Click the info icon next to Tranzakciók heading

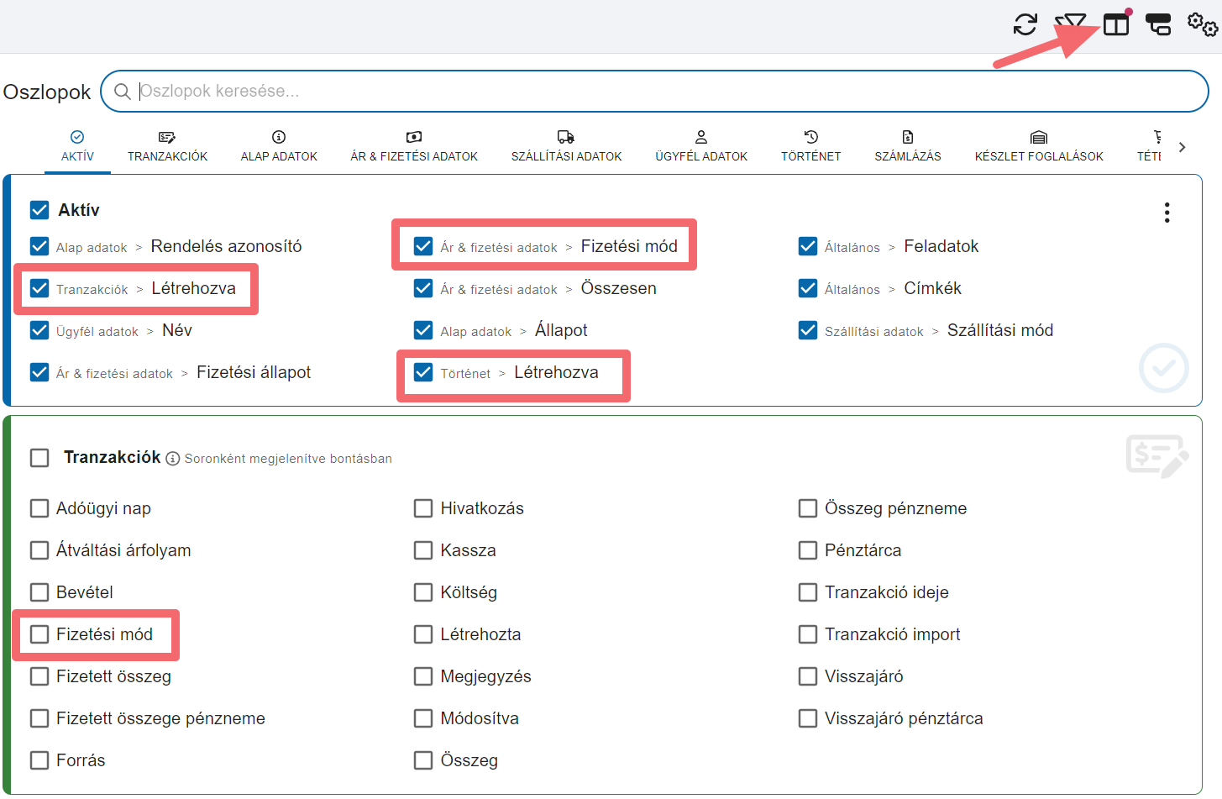172,458
